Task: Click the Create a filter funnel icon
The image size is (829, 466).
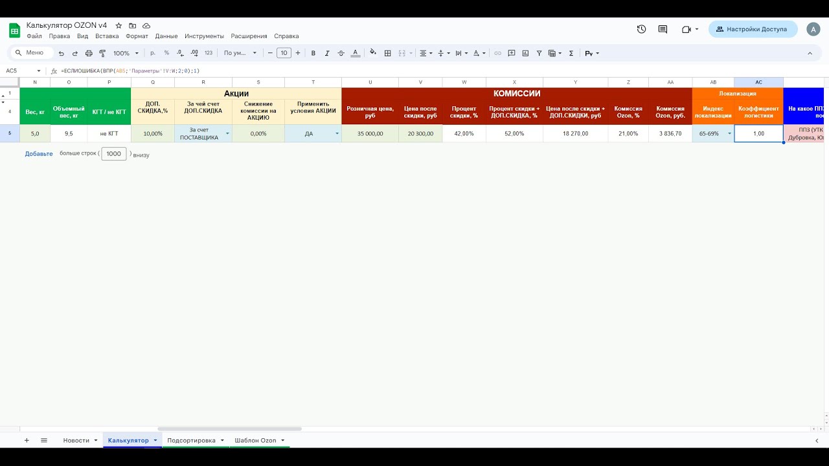Action: [x=539, y=53]
